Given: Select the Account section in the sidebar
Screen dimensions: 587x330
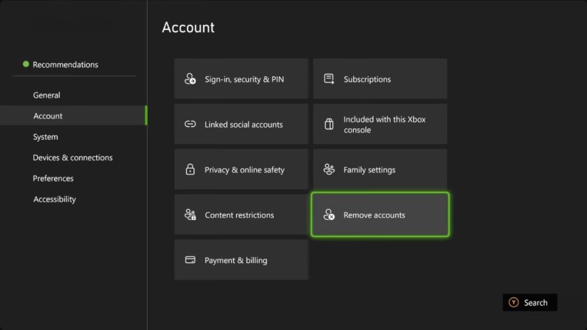Looking at the screenshot, I should pos(73,116).
